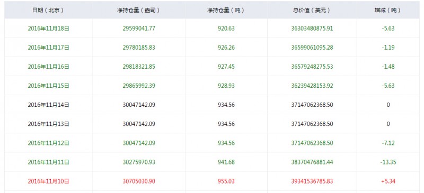Select 37147062368.50 in the 11月13日 row
This screenshot has width=424, height=193.
pos(312,124)
